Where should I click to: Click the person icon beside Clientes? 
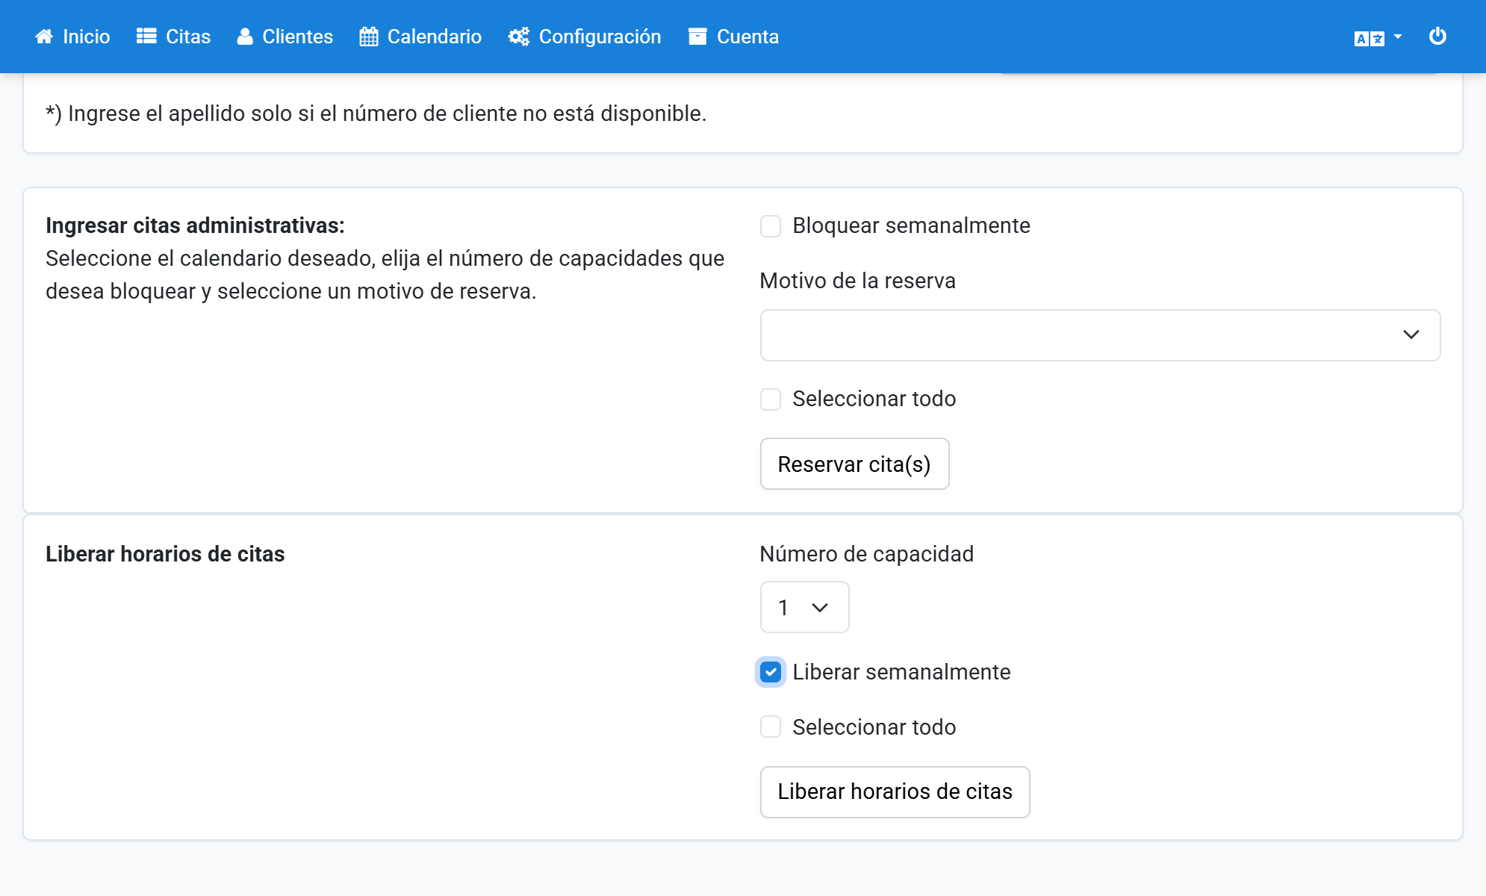point(245,37)
